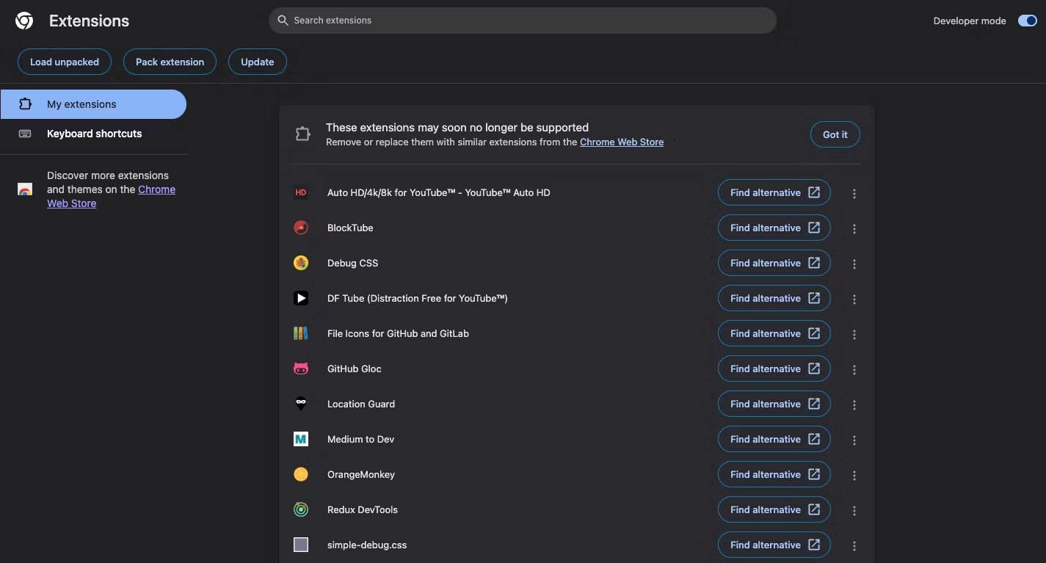This screenshot has height=563, width=1046.
Task: Open three-dot menu for Redux DevTools
Action: (854, 511)
